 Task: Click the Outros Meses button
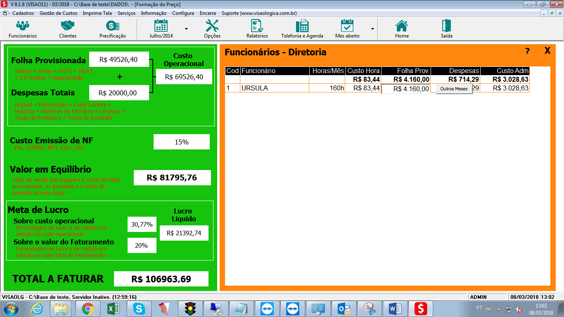(x=454, y=89)
